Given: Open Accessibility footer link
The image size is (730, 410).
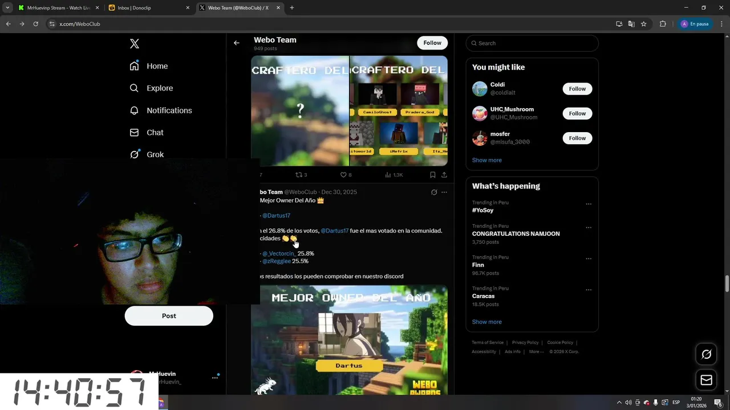Looking at the screenshot, I should pyautogui.click(x=484, y=351).
